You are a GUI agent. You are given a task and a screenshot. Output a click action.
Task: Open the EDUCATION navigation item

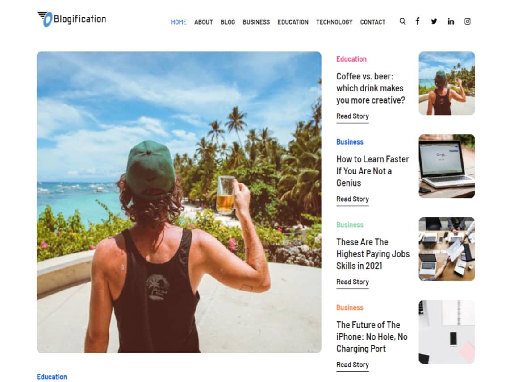[x=293, y=22]
